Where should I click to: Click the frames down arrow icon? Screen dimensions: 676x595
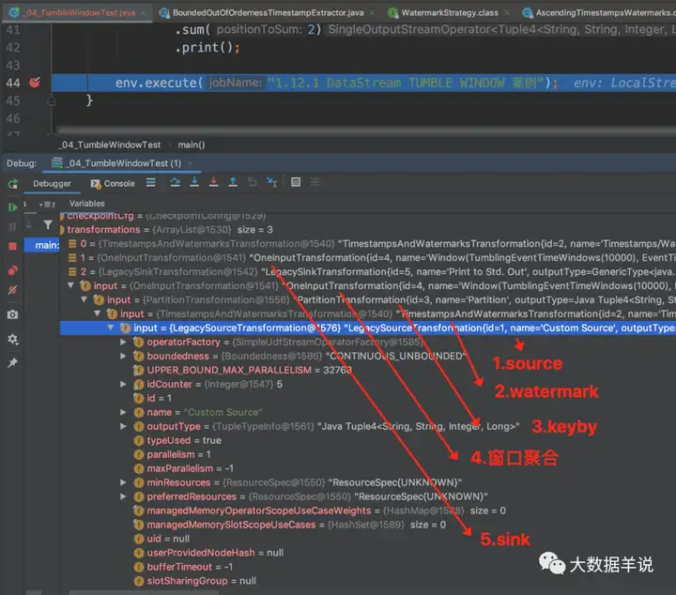coord(29,224)
